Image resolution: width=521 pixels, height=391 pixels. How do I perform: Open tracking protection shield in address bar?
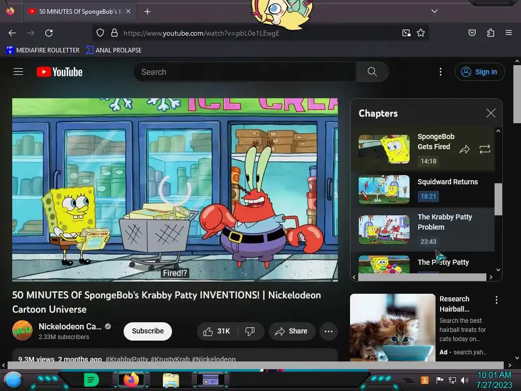(100, 33)
